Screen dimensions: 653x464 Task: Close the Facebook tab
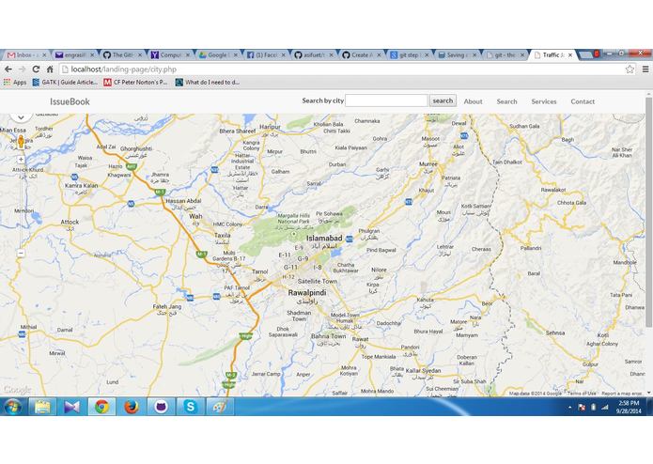pos(283,54)
